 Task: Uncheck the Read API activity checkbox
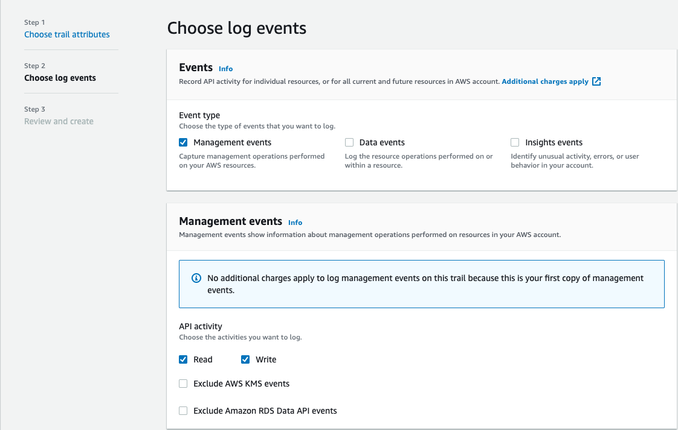[183, 359]
